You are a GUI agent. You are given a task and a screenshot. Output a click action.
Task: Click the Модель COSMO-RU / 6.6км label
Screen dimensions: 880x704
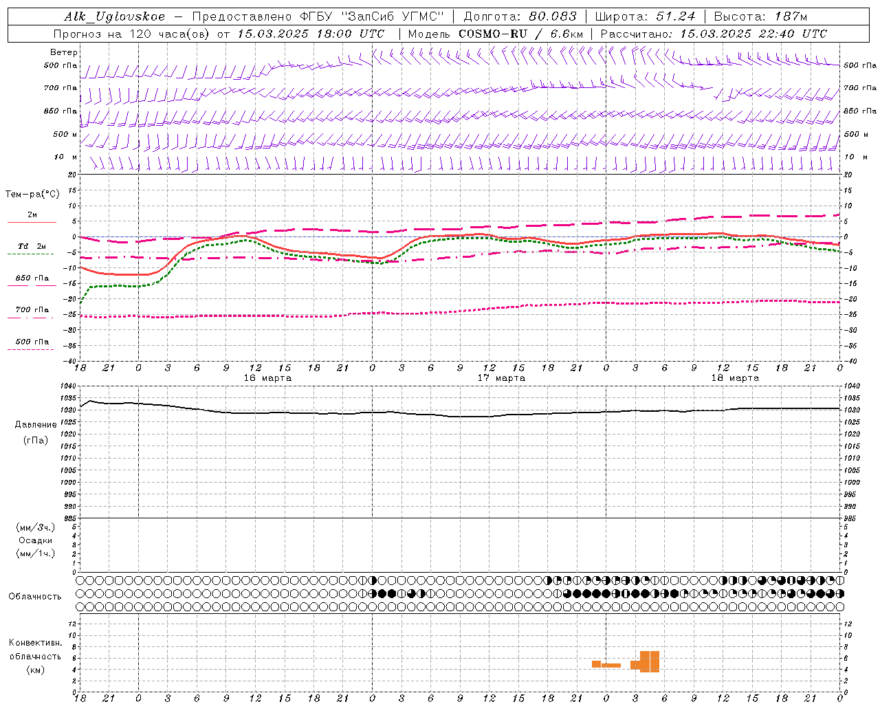coord(496,34)
